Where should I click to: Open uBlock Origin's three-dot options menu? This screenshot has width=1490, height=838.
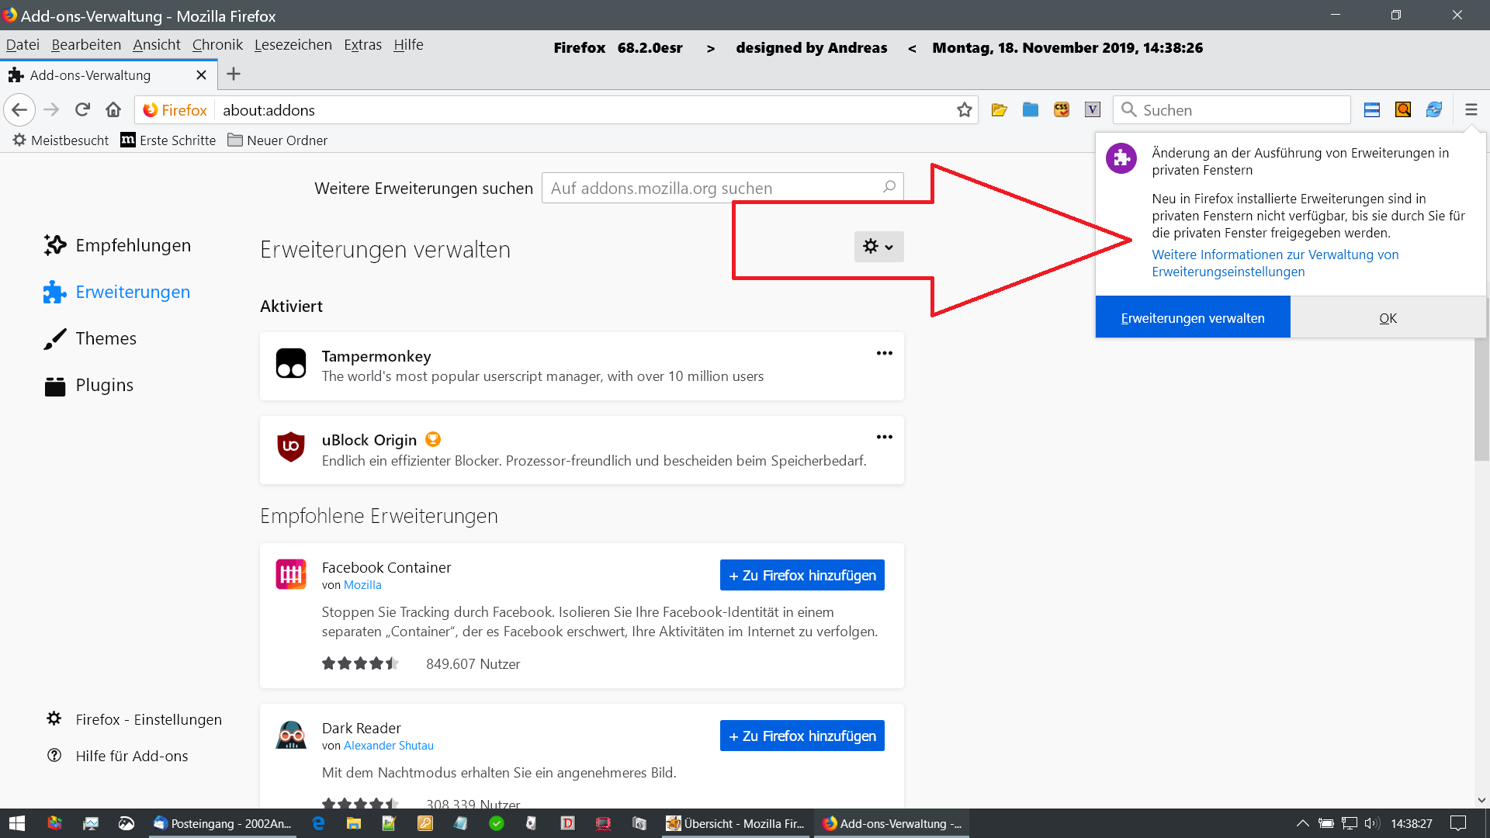click(884, 437)
